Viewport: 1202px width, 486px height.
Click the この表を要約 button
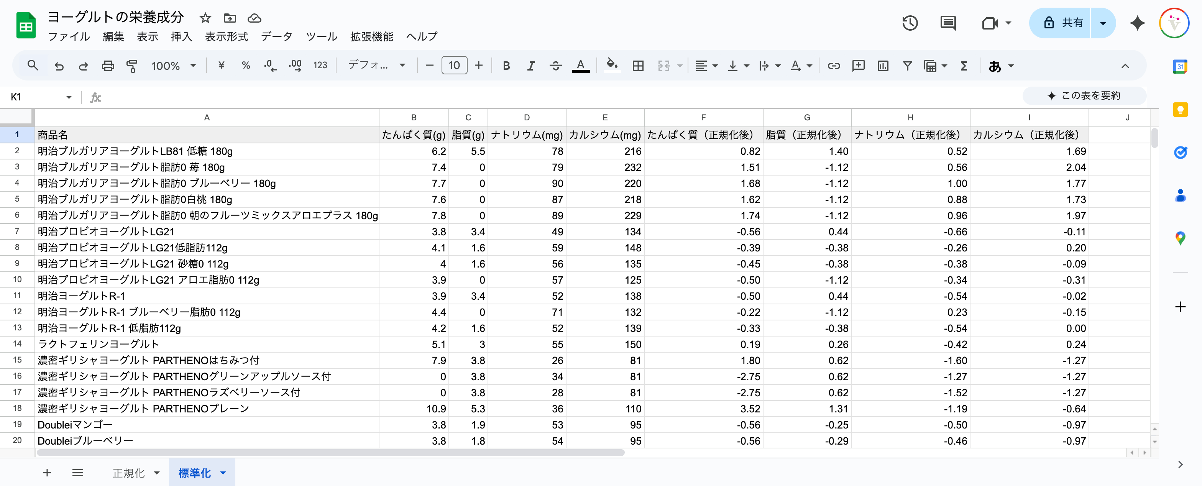(1084, 95)
